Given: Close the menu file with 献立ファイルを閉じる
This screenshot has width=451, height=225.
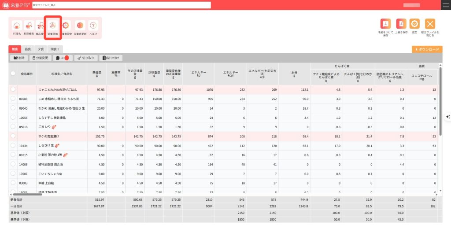Looking at the screenshot, I should [x=430, y=25].
